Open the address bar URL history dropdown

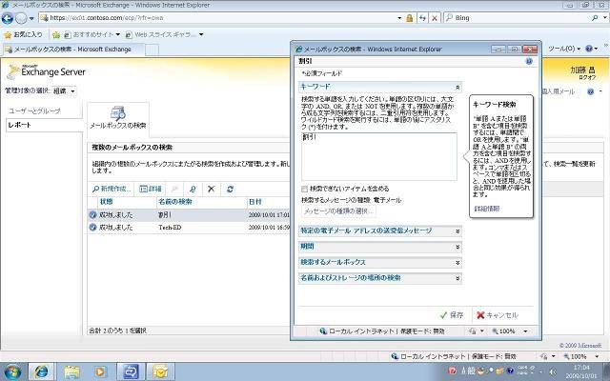pyautogui.click(x=399, y=18)
